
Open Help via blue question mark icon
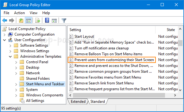(47, 21)
